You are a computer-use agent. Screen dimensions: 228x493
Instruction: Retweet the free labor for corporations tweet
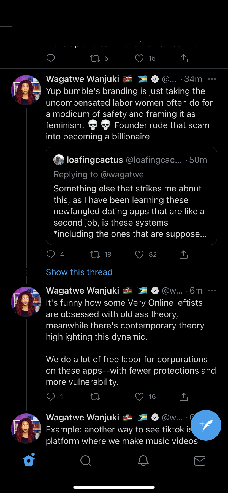coord(95,396)
